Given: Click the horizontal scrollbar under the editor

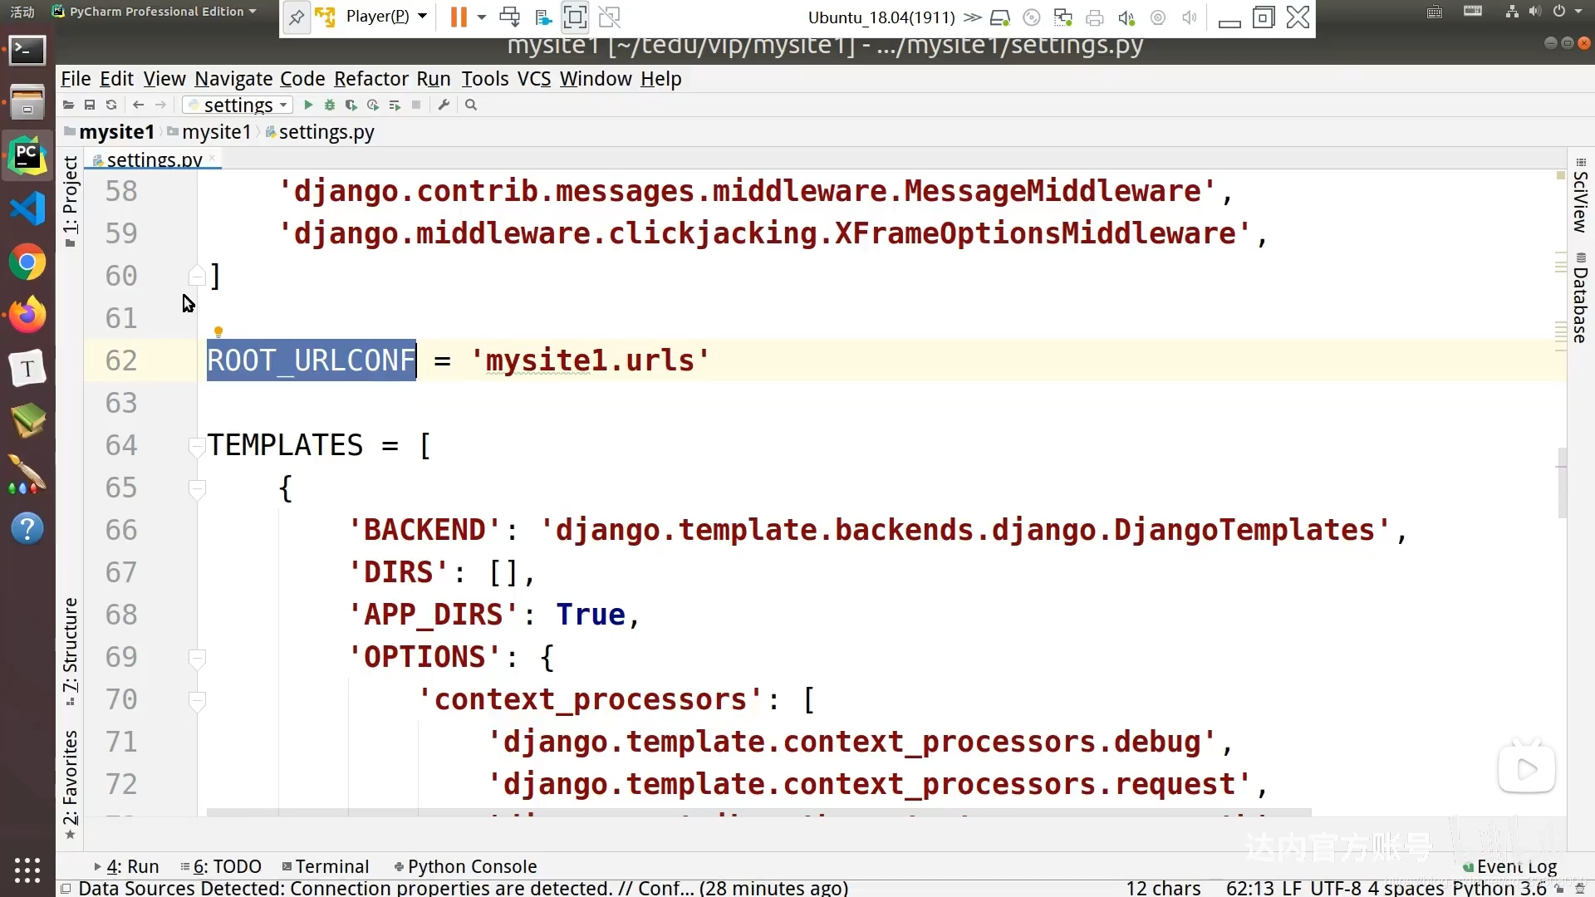Looking at the screenshot, I should (758, 812).
